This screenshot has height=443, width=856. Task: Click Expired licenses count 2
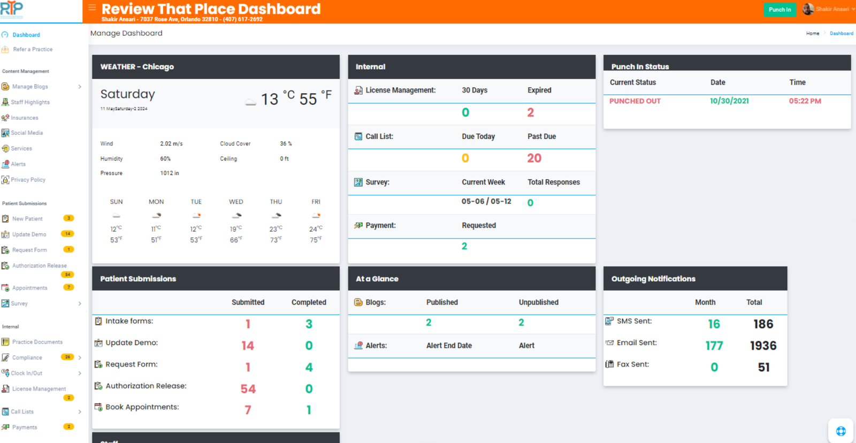pos(530,112)
